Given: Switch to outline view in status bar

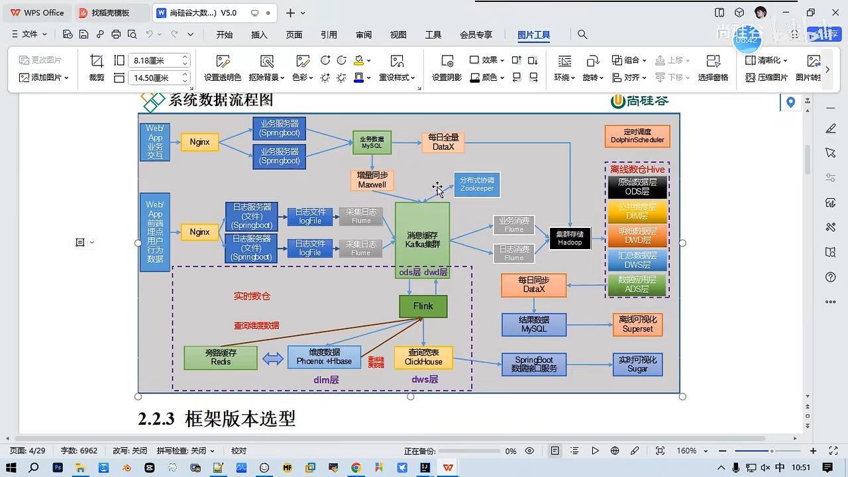Looking at the screenshot, I should (574, 450).
